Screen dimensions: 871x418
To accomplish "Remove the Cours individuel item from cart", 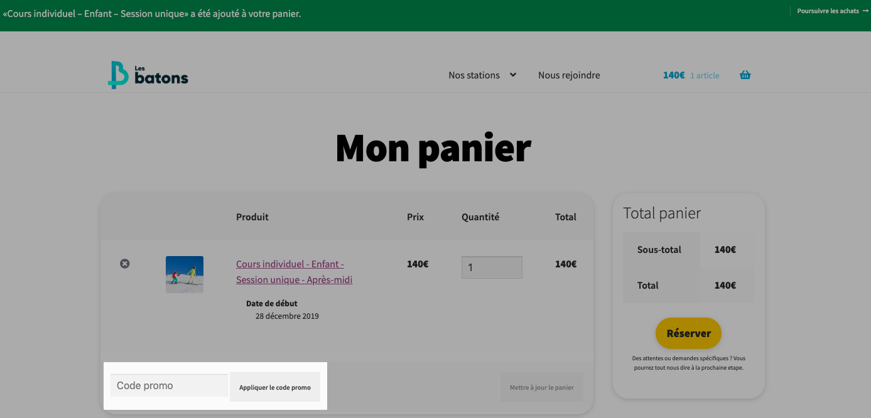I will [125, 264].
